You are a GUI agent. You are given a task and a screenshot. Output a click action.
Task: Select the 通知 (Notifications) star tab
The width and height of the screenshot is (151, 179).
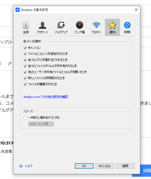click(x=112, y=27)
